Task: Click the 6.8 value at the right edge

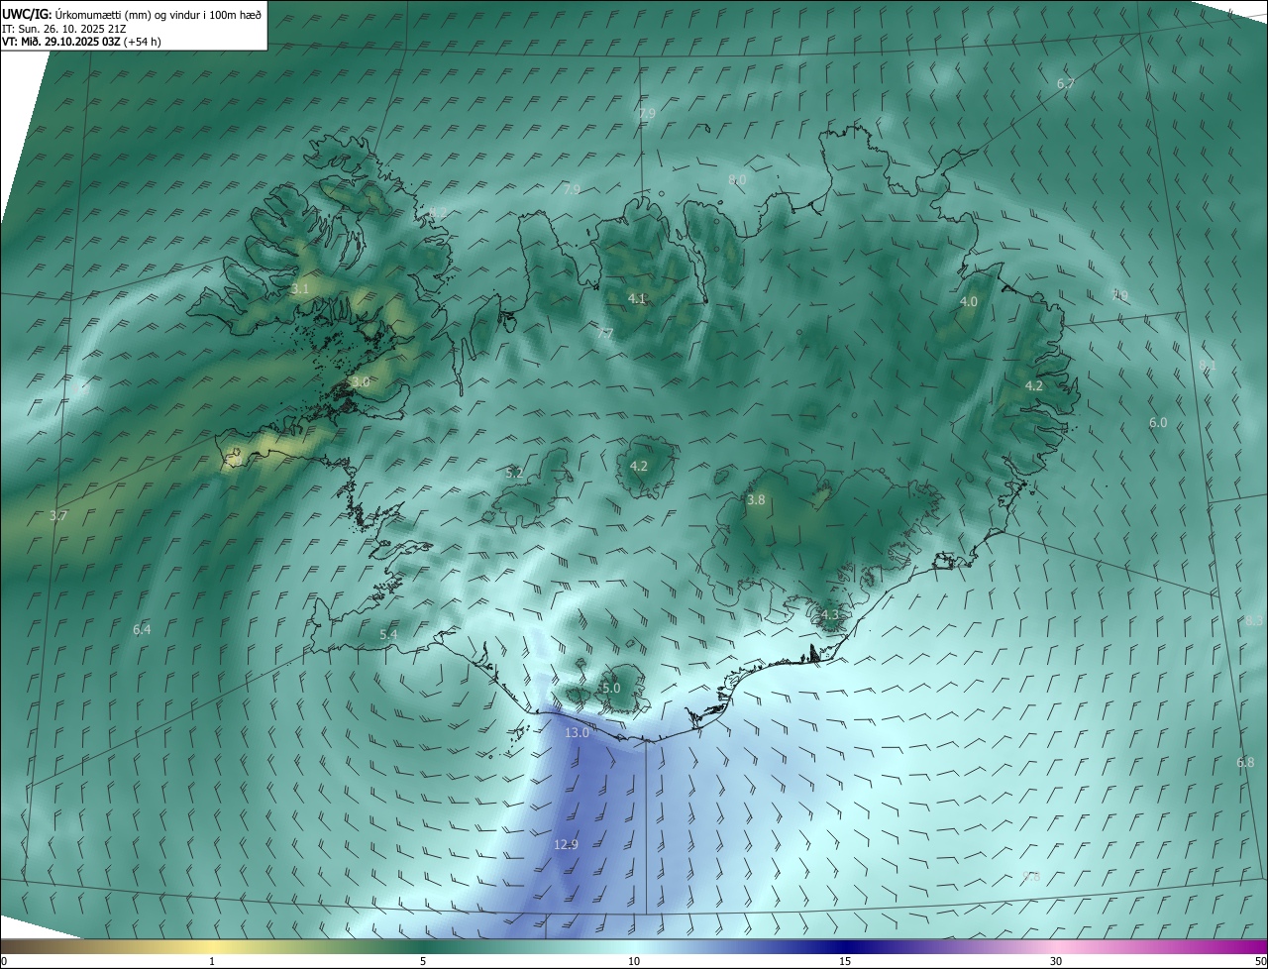Action: coord(1245,762)
